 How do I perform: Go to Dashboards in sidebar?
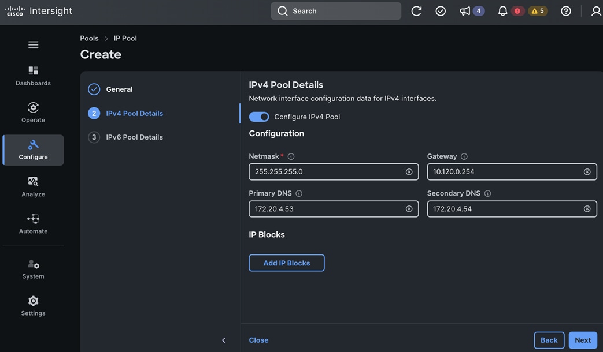[x=33, y=76]
